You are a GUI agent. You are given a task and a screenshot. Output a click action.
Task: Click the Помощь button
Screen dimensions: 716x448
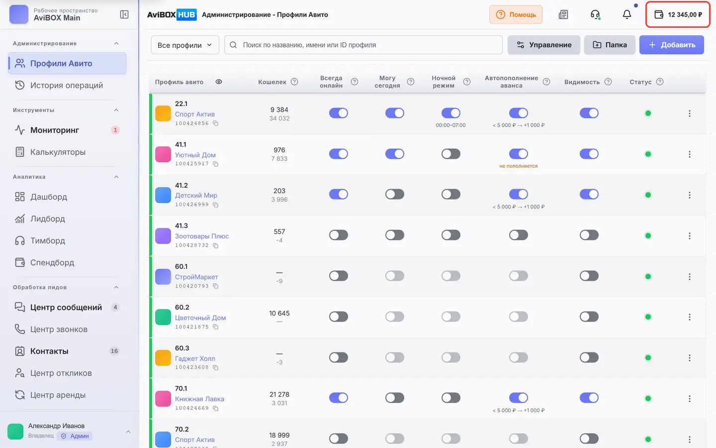(x=516, y=14)
